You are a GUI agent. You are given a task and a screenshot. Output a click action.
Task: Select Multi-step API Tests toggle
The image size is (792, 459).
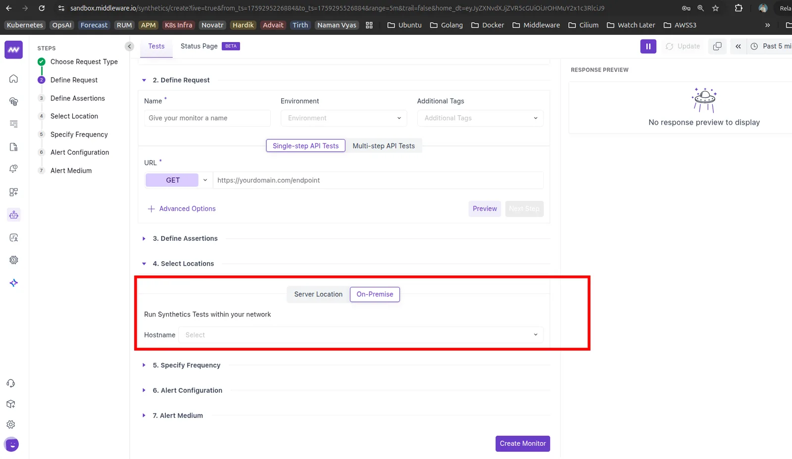pyautogui.click(x=384, y=146)
